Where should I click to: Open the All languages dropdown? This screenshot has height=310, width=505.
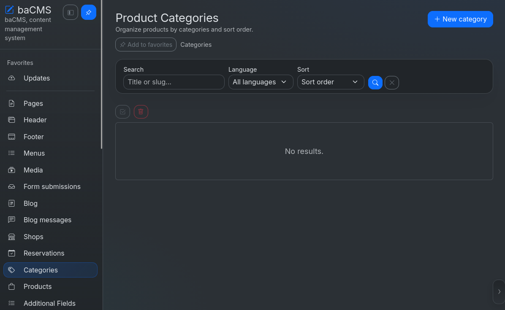tap(261, 82)
